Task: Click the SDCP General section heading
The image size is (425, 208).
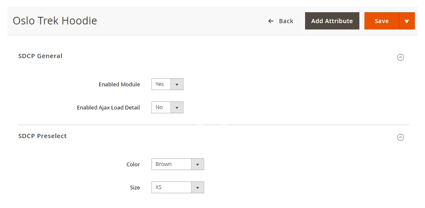Action: point(40,56)
